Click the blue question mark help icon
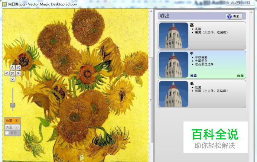Image resolution: width=257 pixels, height=162 pixels. (x=229, y=16)
